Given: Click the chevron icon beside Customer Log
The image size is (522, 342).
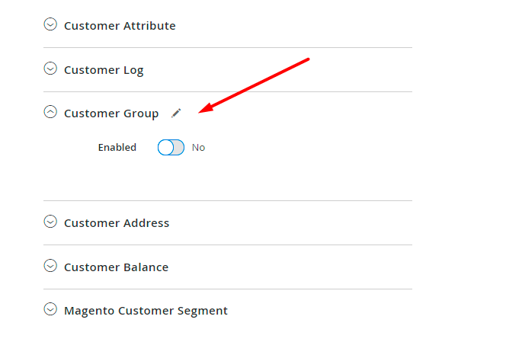Looking at the screenshot, I should tap(50, 69).
